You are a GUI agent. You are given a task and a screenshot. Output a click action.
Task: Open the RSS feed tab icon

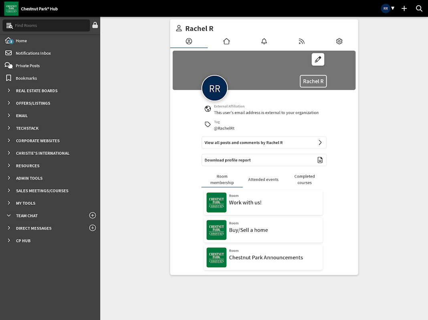[x=302, y=41]
